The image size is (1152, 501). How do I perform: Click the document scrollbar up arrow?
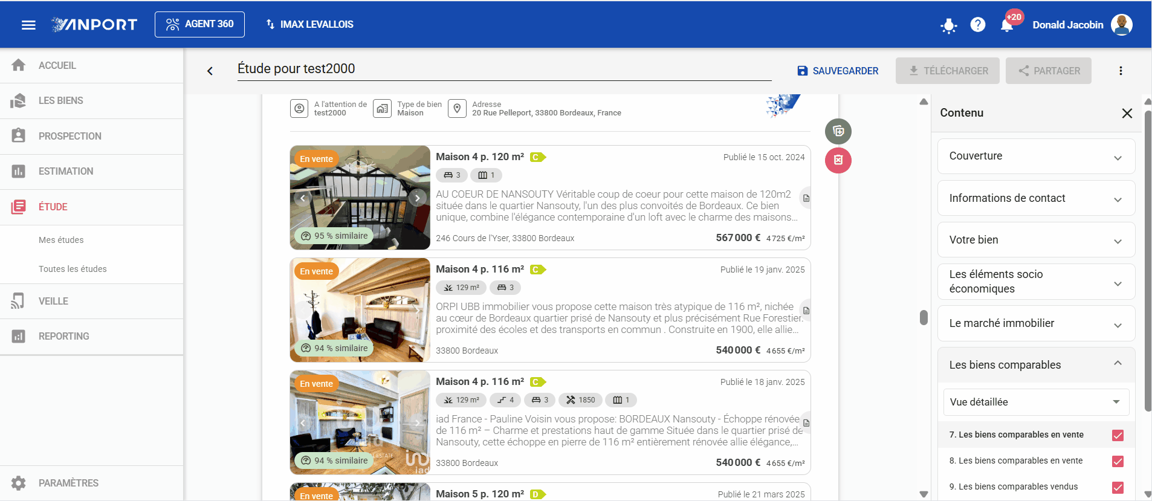924,102
